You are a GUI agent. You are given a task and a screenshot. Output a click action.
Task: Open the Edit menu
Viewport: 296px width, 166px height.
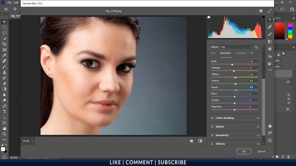tap(16, 3)
